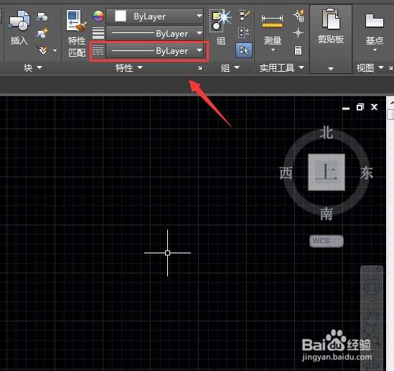Expand the 视图 panel
Viewport: 394px width, 371px height.
point(370,67)
